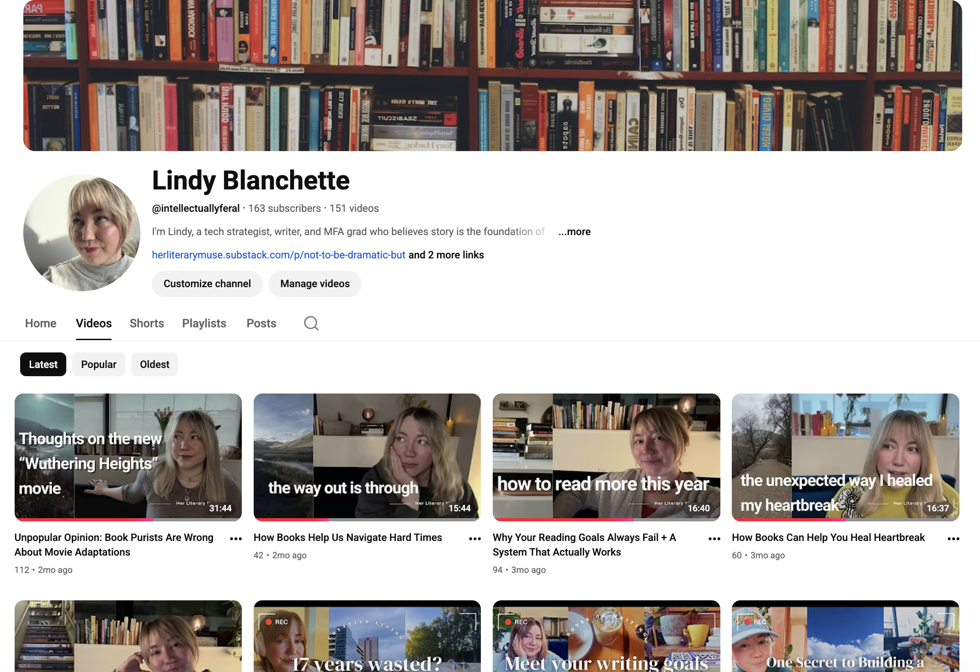Open the herliterarymuse substack link
The width and height of the screenshot is (980, 672).
pos(278,255)
